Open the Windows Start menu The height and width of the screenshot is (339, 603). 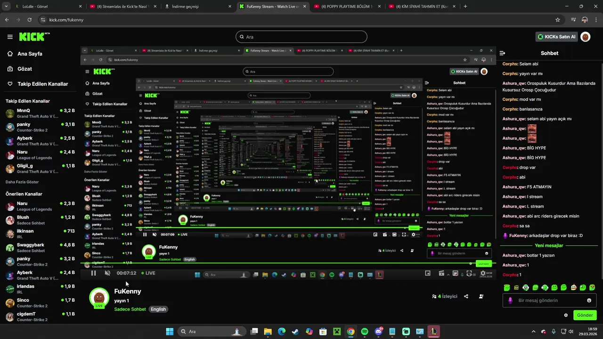[170, 331]
